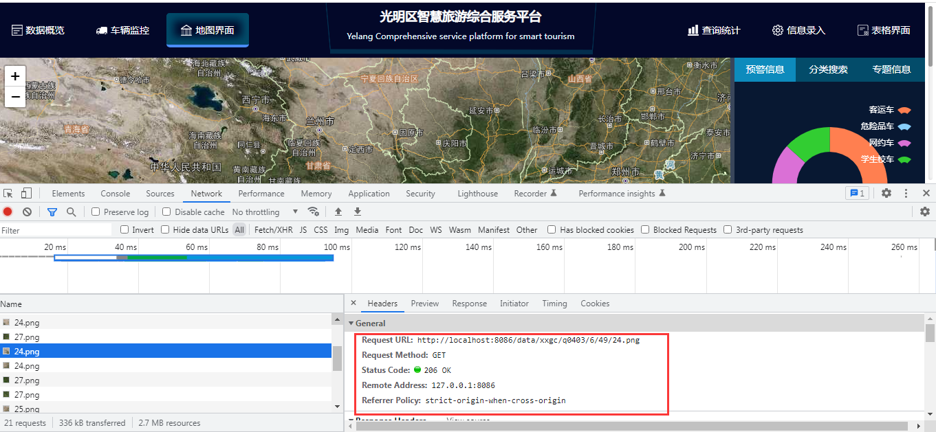Enable Disable cache checkbox
The image size is (936, 432).
point(166,212)
